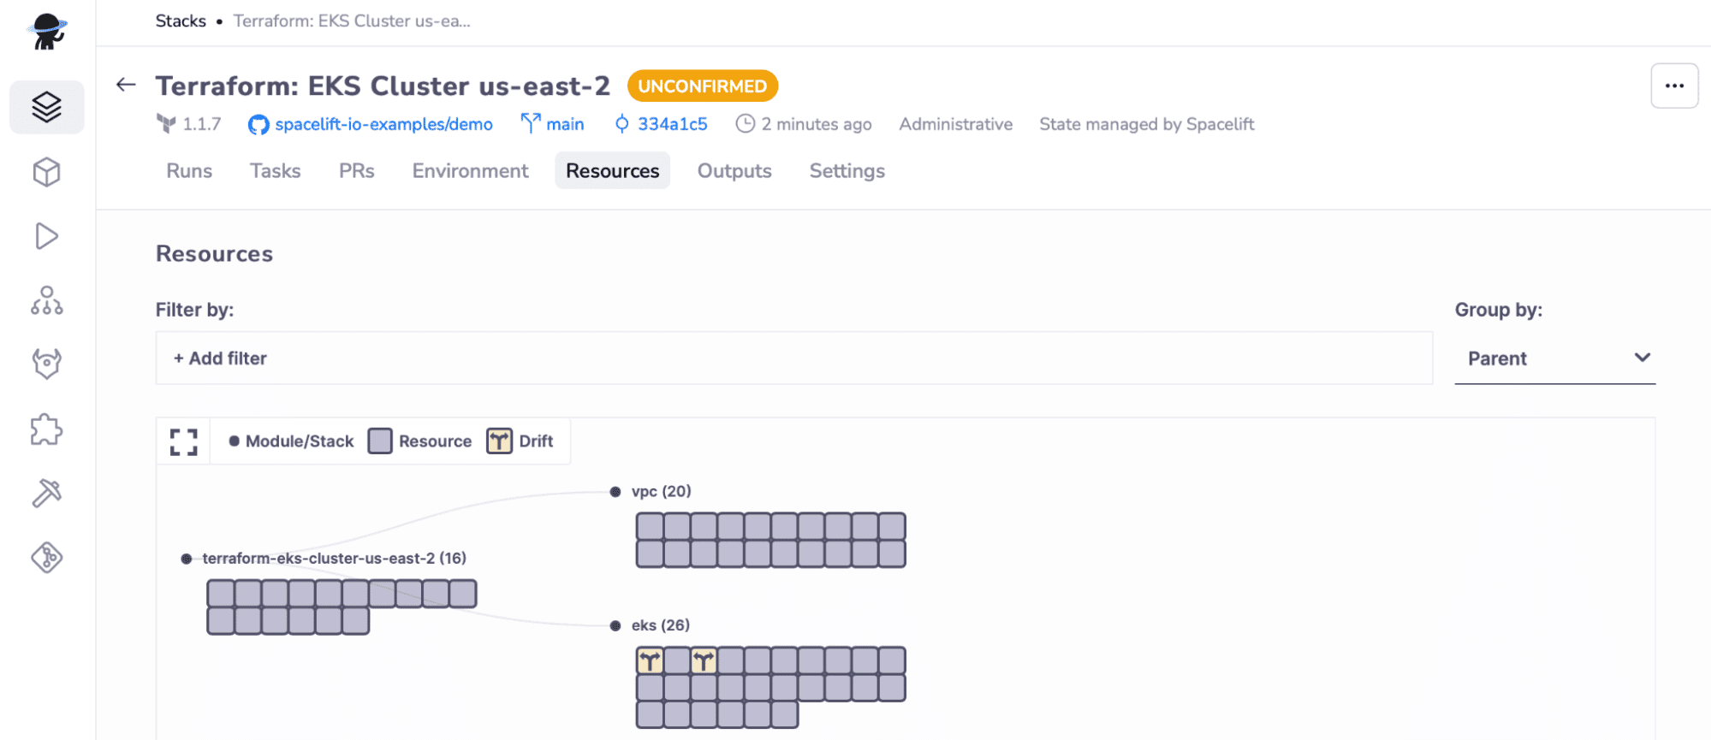Open commit 334a1c5 link

tap(672, 124)
